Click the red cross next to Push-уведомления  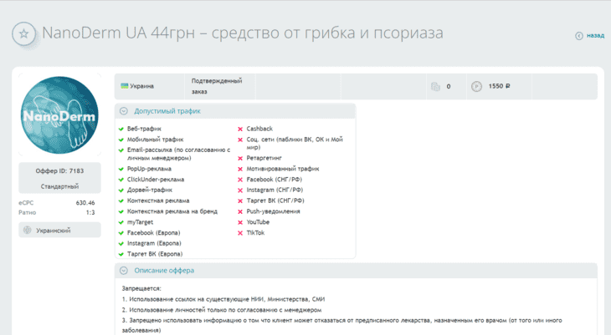240,211
